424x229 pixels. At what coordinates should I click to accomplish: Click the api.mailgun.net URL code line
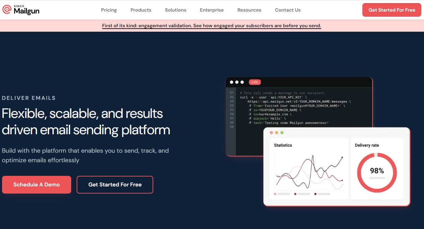click(299, 102)
